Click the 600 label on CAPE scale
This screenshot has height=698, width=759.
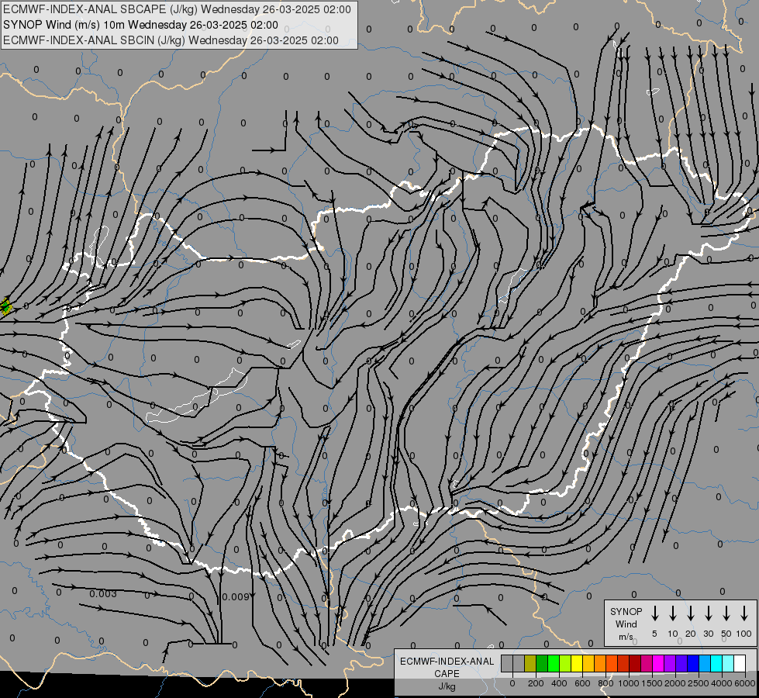tap(582, 683)
